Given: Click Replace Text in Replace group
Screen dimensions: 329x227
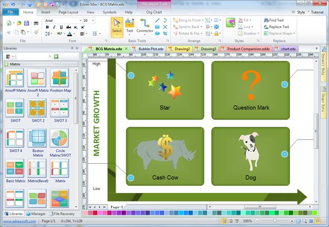Looking at the screenshot, I should (x=279, y=27).
